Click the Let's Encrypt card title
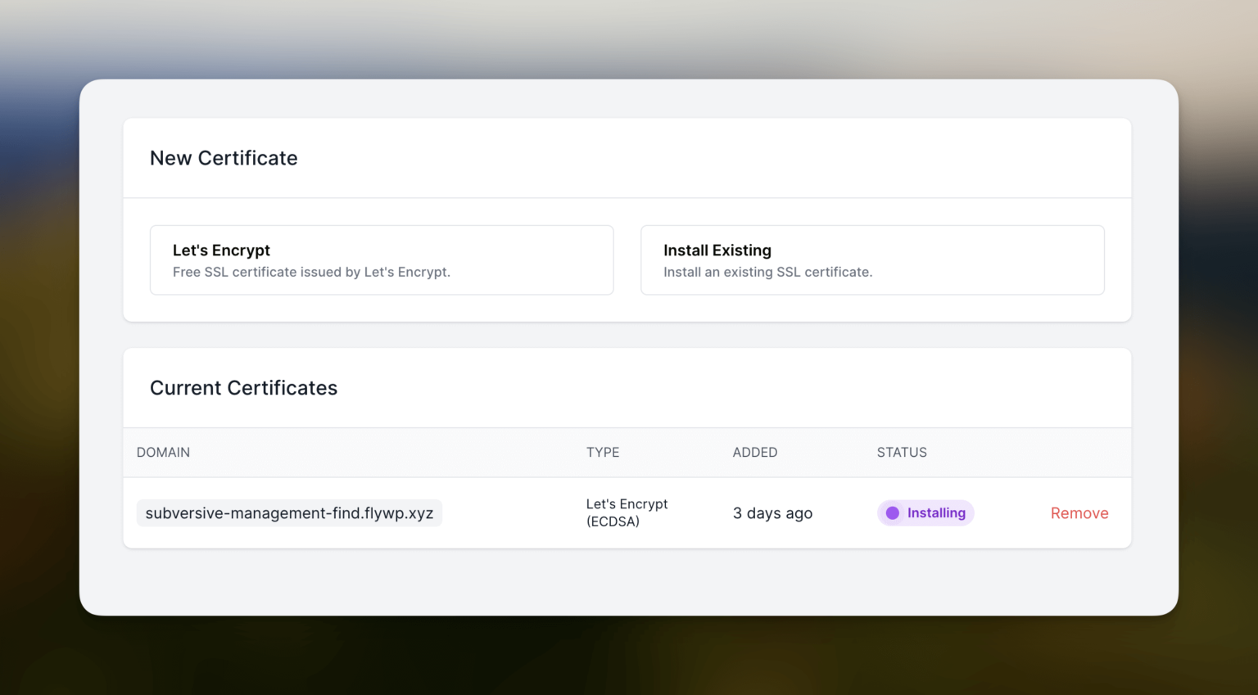This screenshot has height=695, width=1258. pos(221,250)
